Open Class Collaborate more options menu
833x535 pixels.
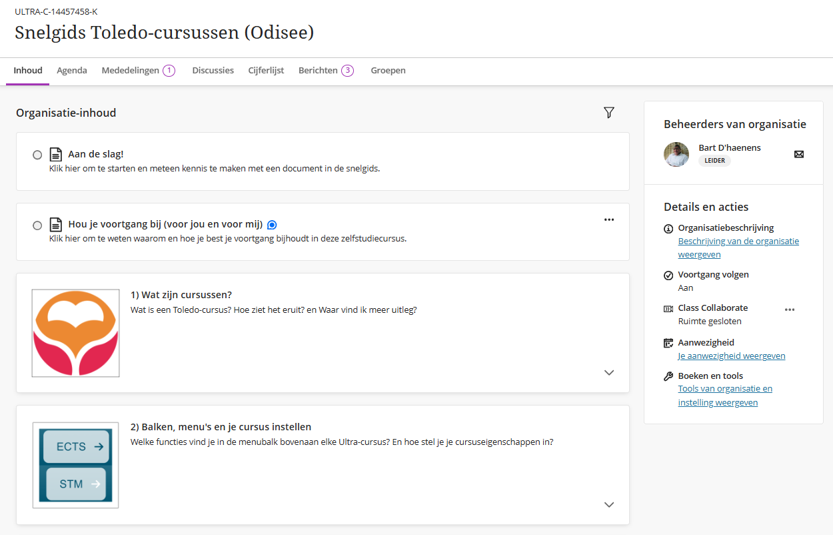[x=790, y=310]
